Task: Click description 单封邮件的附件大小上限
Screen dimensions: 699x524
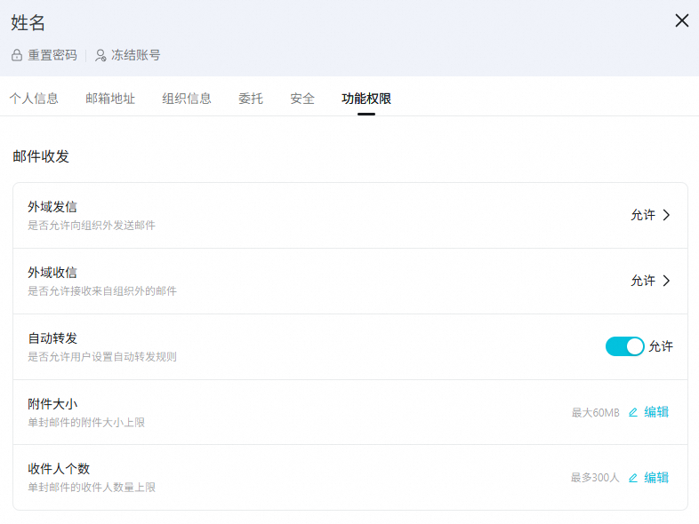Action: 86,423
